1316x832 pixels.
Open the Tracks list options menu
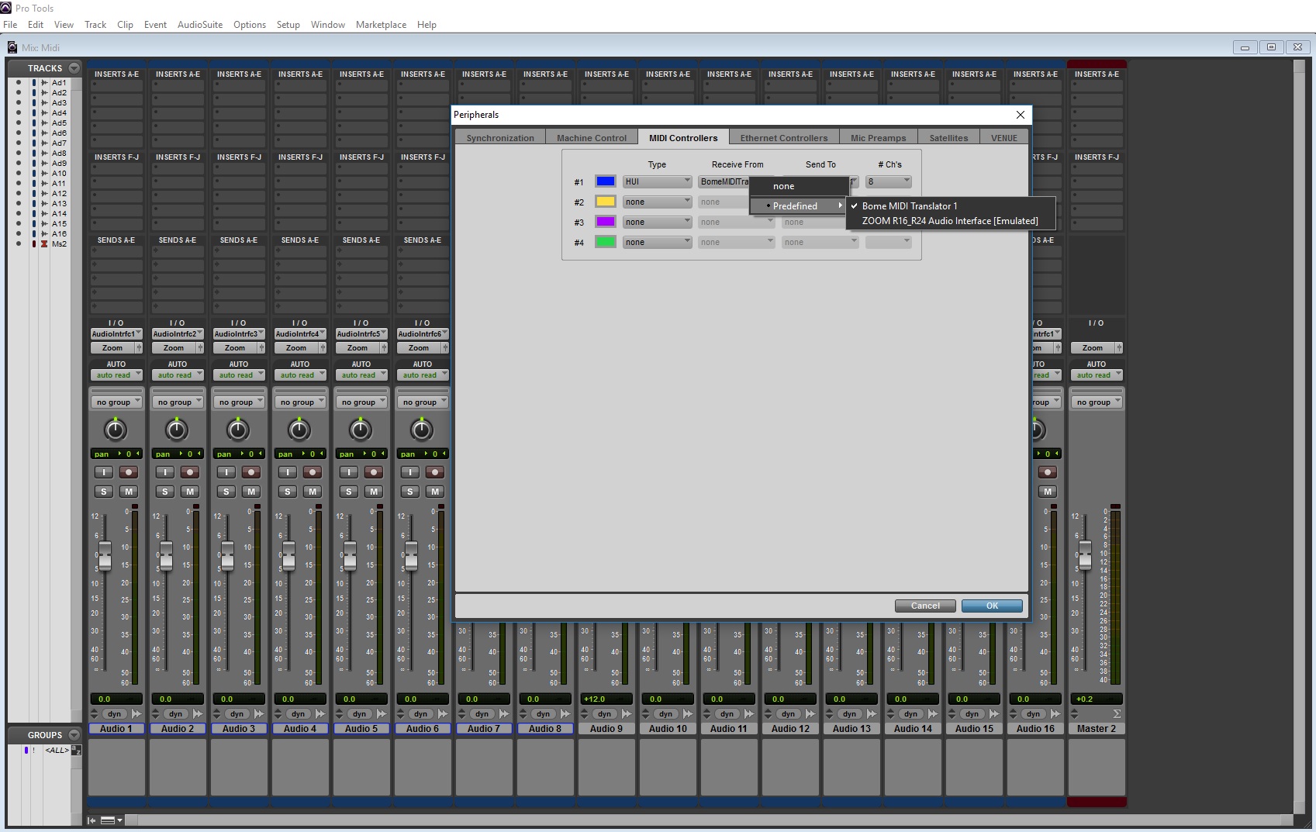point(74,68)
